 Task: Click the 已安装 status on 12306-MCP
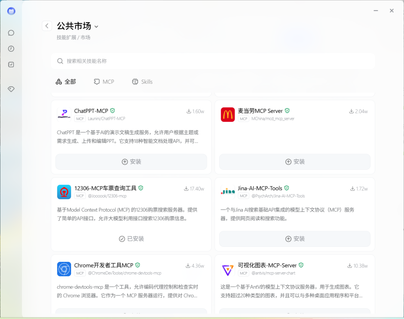click(131, 239)
